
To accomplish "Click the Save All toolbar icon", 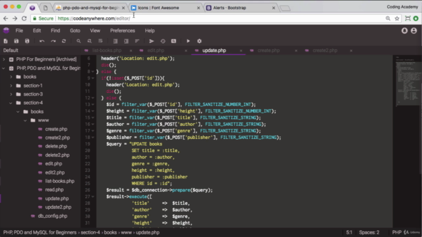I will (x=27, y=41).
